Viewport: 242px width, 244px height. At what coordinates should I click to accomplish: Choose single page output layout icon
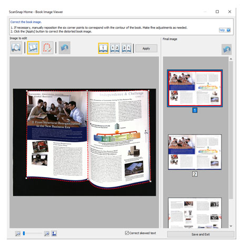(x=103, y=48)
